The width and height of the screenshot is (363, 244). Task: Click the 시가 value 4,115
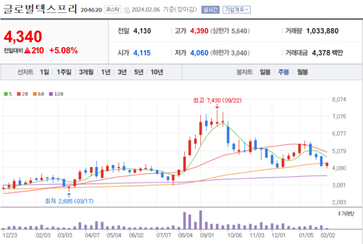point(142,53)
